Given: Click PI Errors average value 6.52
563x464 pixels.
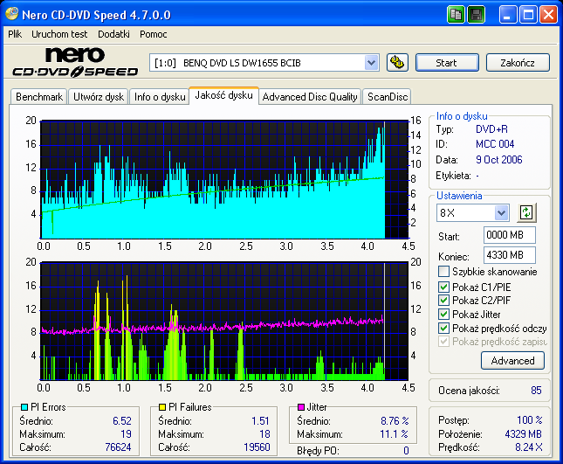Looking at the screenshot, I should click(x=122, y=420).
